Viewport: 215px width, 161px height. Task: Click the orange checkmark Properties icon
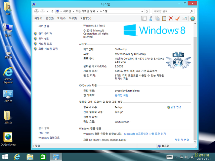(177, 18)
